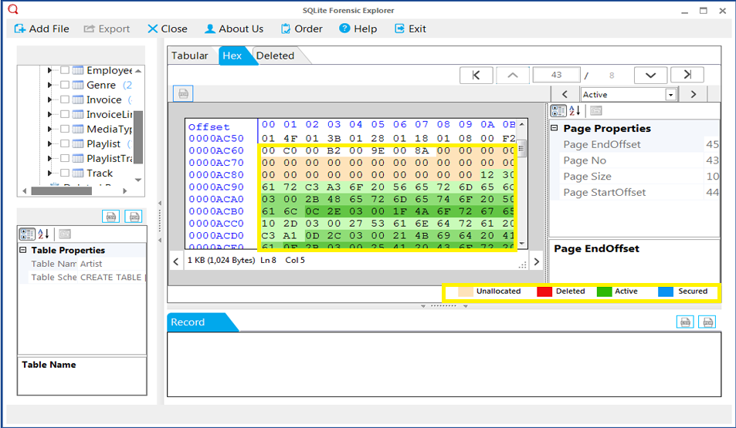Image resolution: width=736 pixels, height=428 pixels.
Task: Click the Unallocated color legend swatch
Action: tap(465, 291)
